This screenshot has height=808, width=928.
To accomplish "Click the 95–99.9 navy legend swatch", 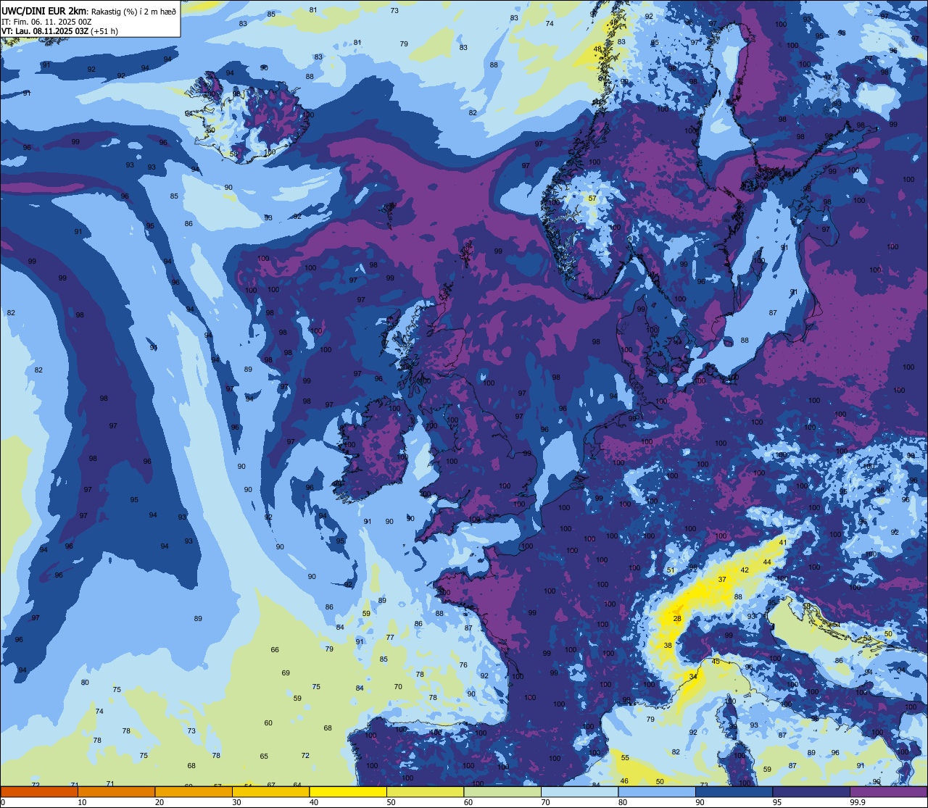I will pyautogui.click(x=811, y=791).
